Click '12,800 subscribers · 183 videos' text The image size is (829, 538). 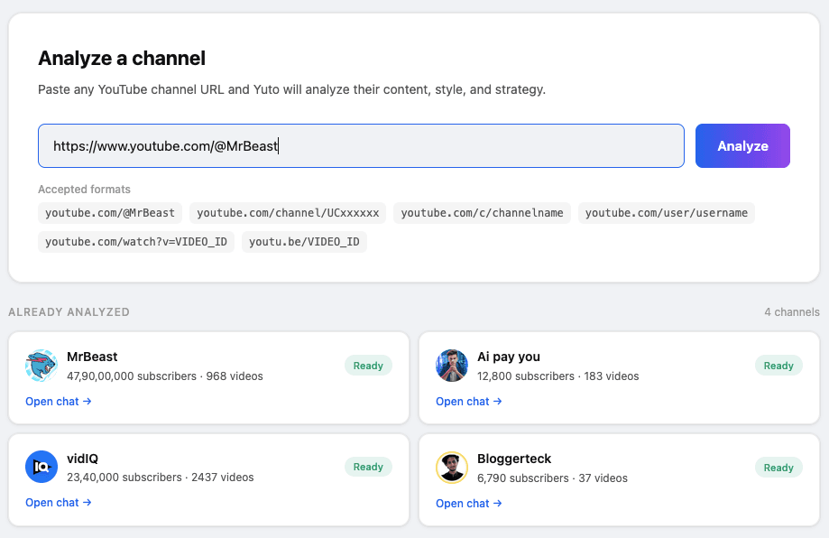[557, 376]
